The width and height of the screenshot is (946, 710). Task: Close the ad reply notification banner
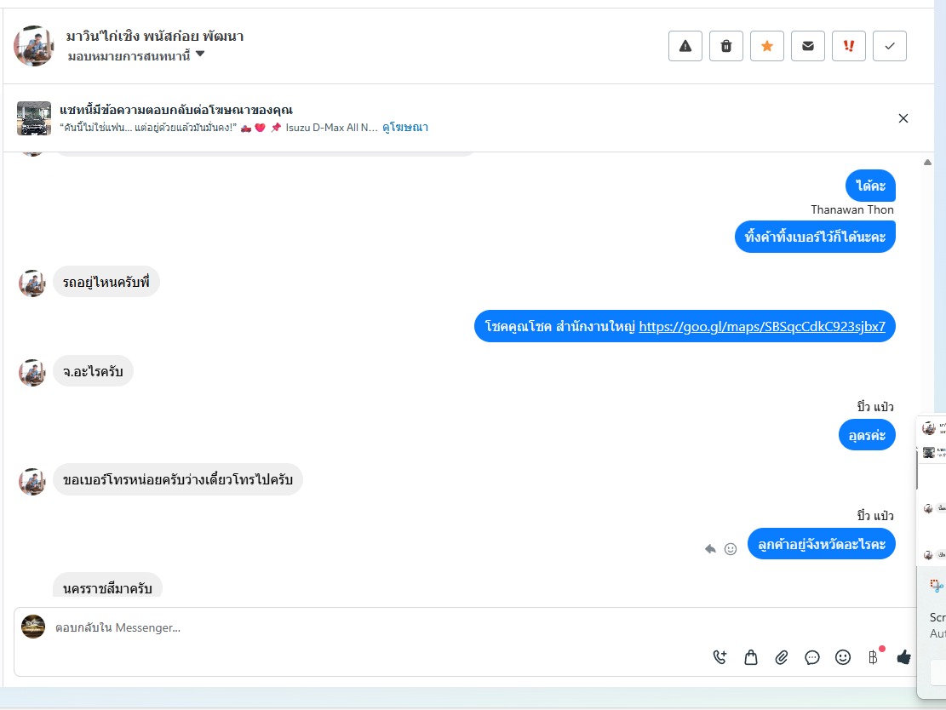tap(903, 118)
